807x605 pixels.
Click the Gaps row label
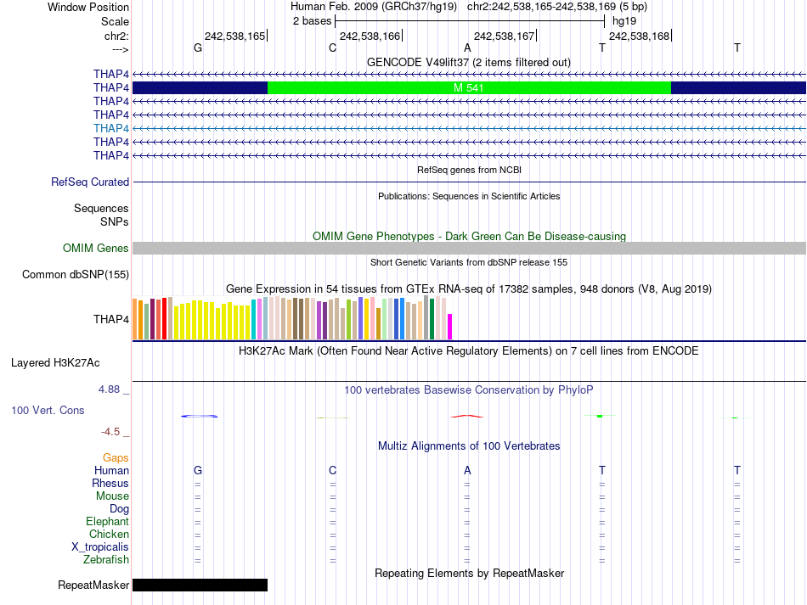(116, 457)
